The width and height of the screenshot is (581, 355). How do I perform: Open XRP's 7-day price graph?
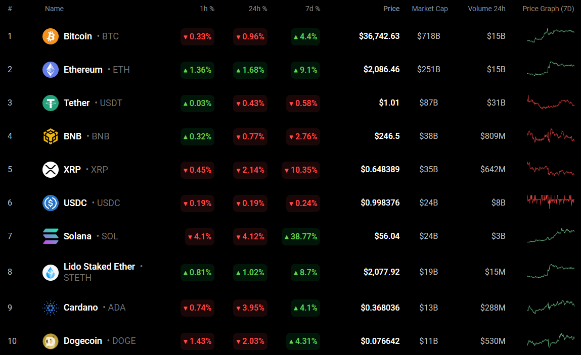[550, 169]
